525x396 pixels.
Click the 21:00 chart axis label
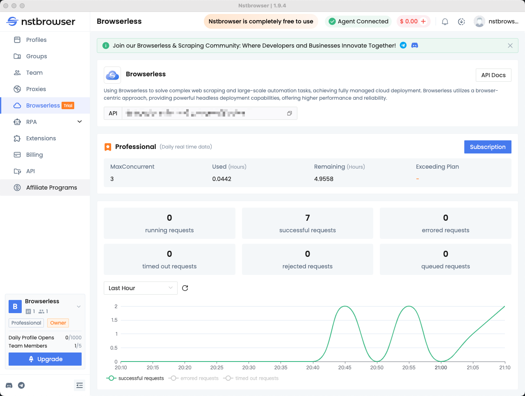(441, 368)
